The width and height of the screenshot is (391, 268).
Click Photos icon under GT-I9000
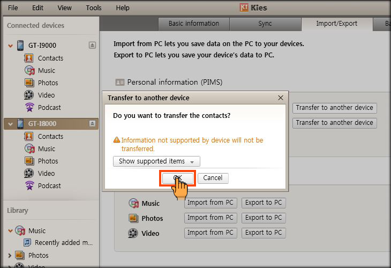coord(29,83)
